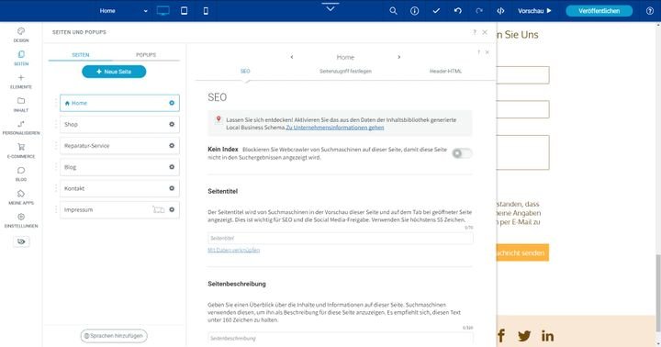661x347 pixels.
Task: Open settings gear for Shop page
Action: click(x=172, y=124)
